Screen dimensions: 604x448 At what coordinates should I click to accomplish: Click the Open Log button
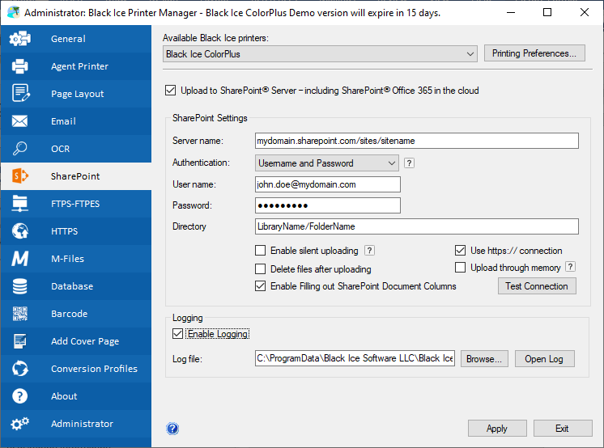(544, 359)
